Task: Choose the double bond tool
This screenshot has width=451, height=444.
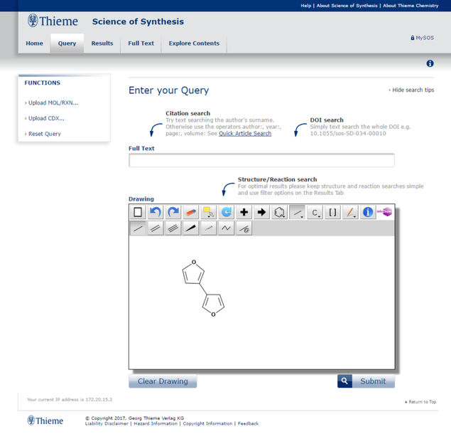Action: (156, 228)
